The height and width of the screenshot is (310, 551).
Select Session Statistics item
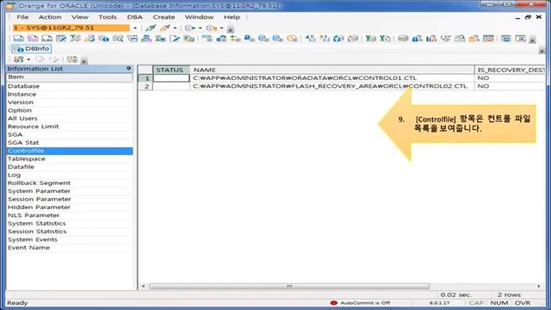pos(70,232)
